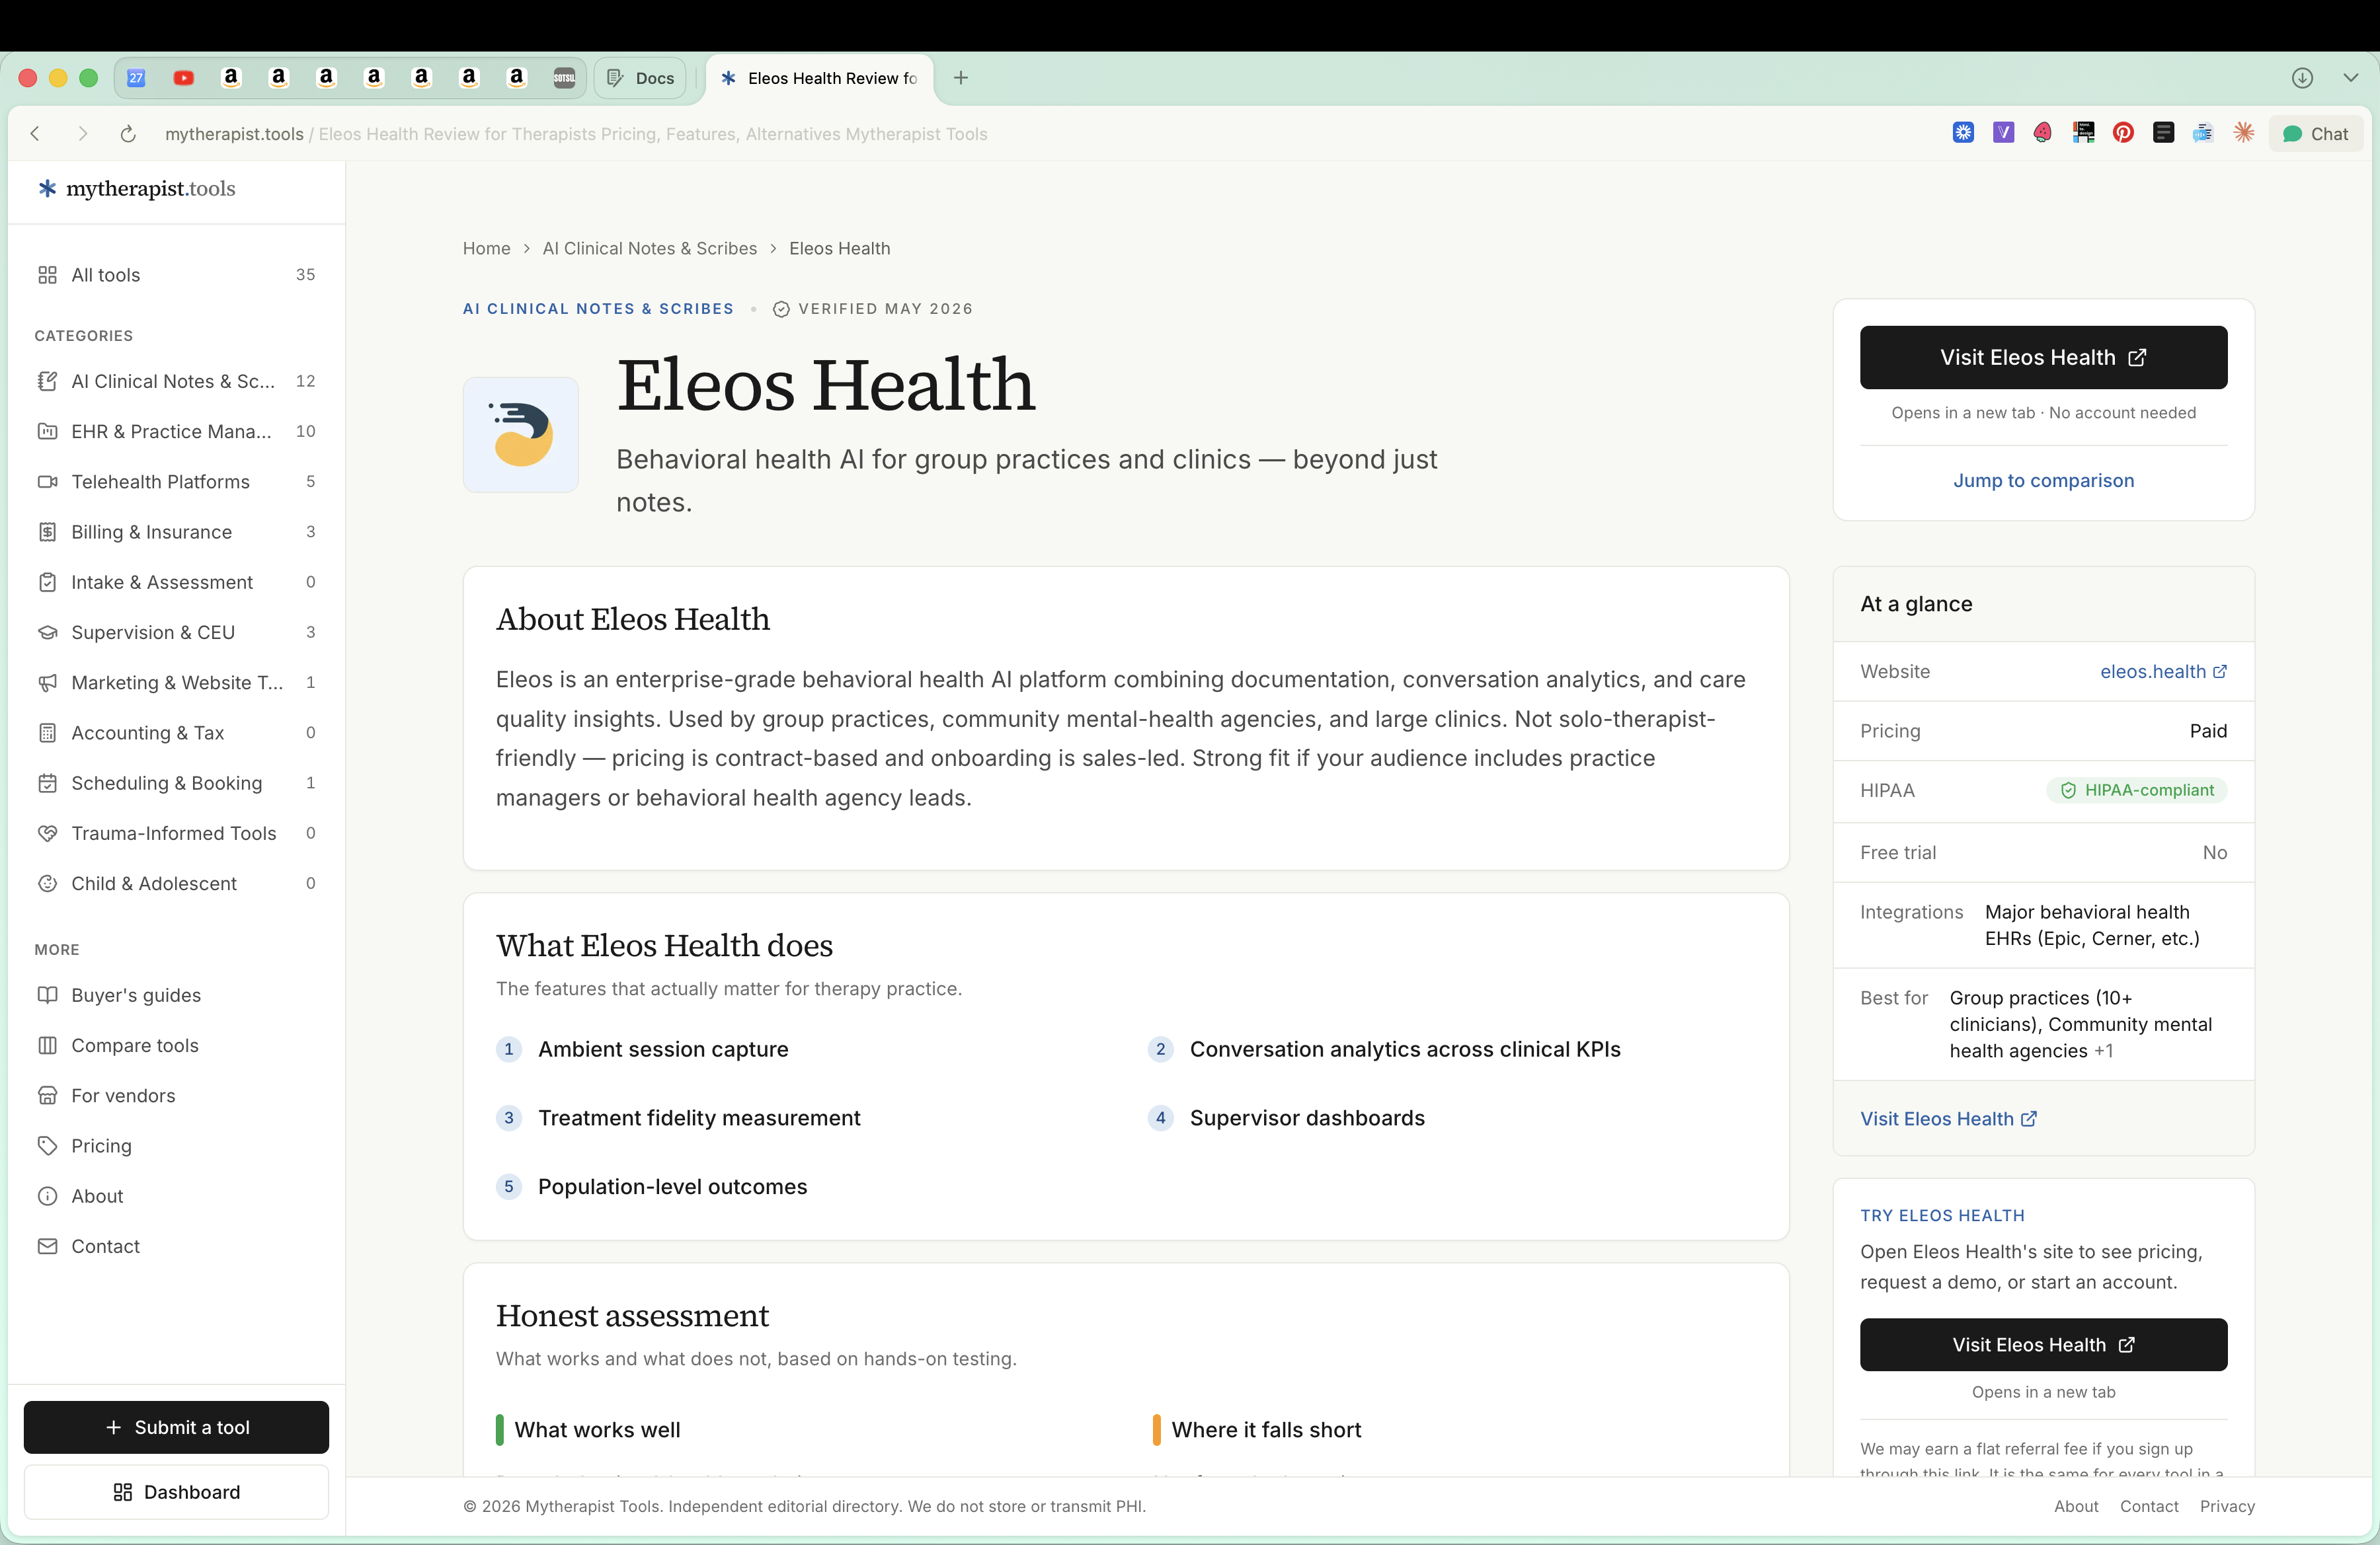
Task: Click the blue sunburst extension icon
Action: (1964, 133)
